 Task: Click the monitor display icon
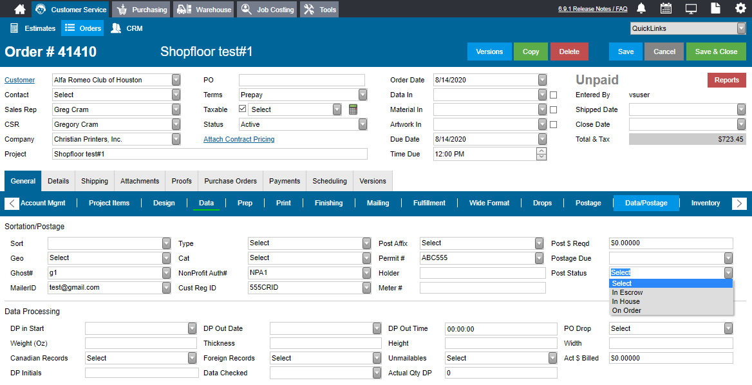coord(691,8)
